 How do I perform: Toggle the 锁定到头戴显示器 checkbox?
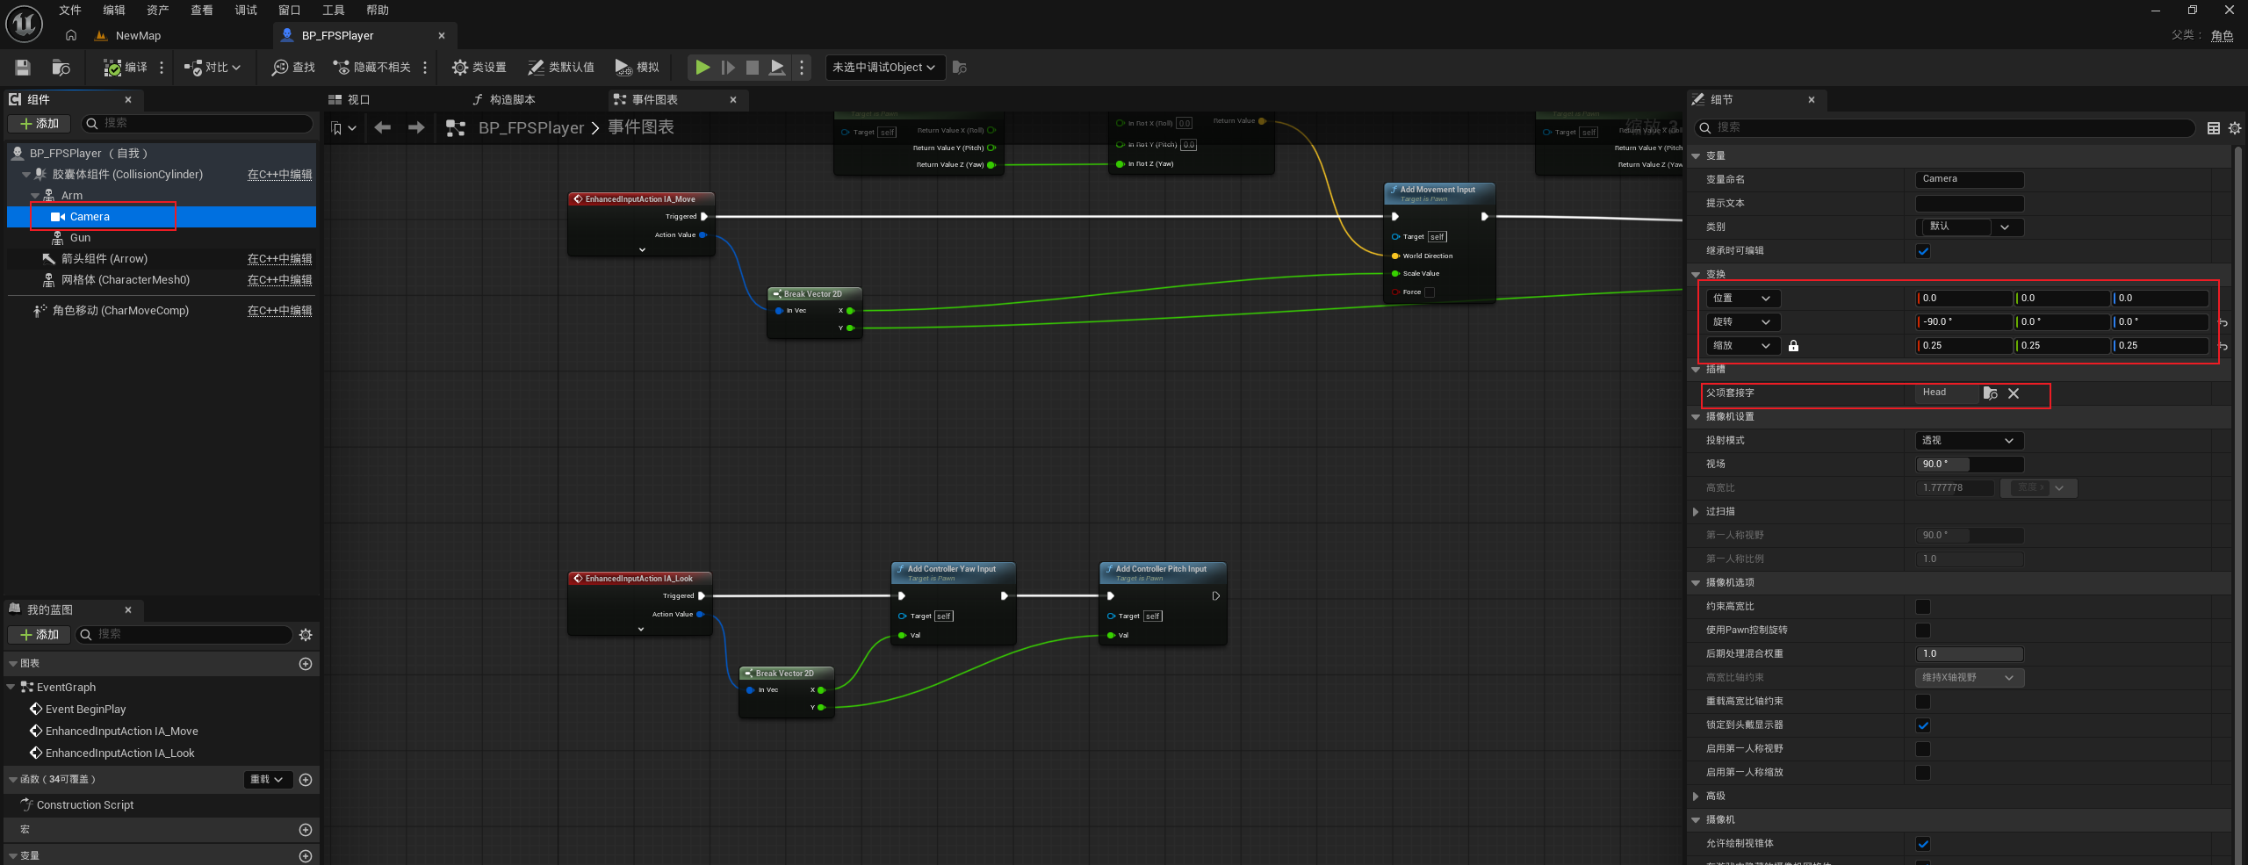click(x=1923, y=725)
